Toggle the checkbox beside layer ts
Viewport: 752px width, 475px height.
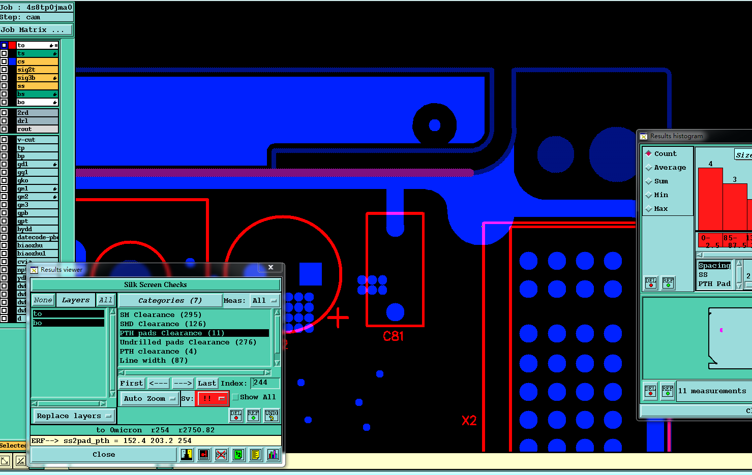4,53
